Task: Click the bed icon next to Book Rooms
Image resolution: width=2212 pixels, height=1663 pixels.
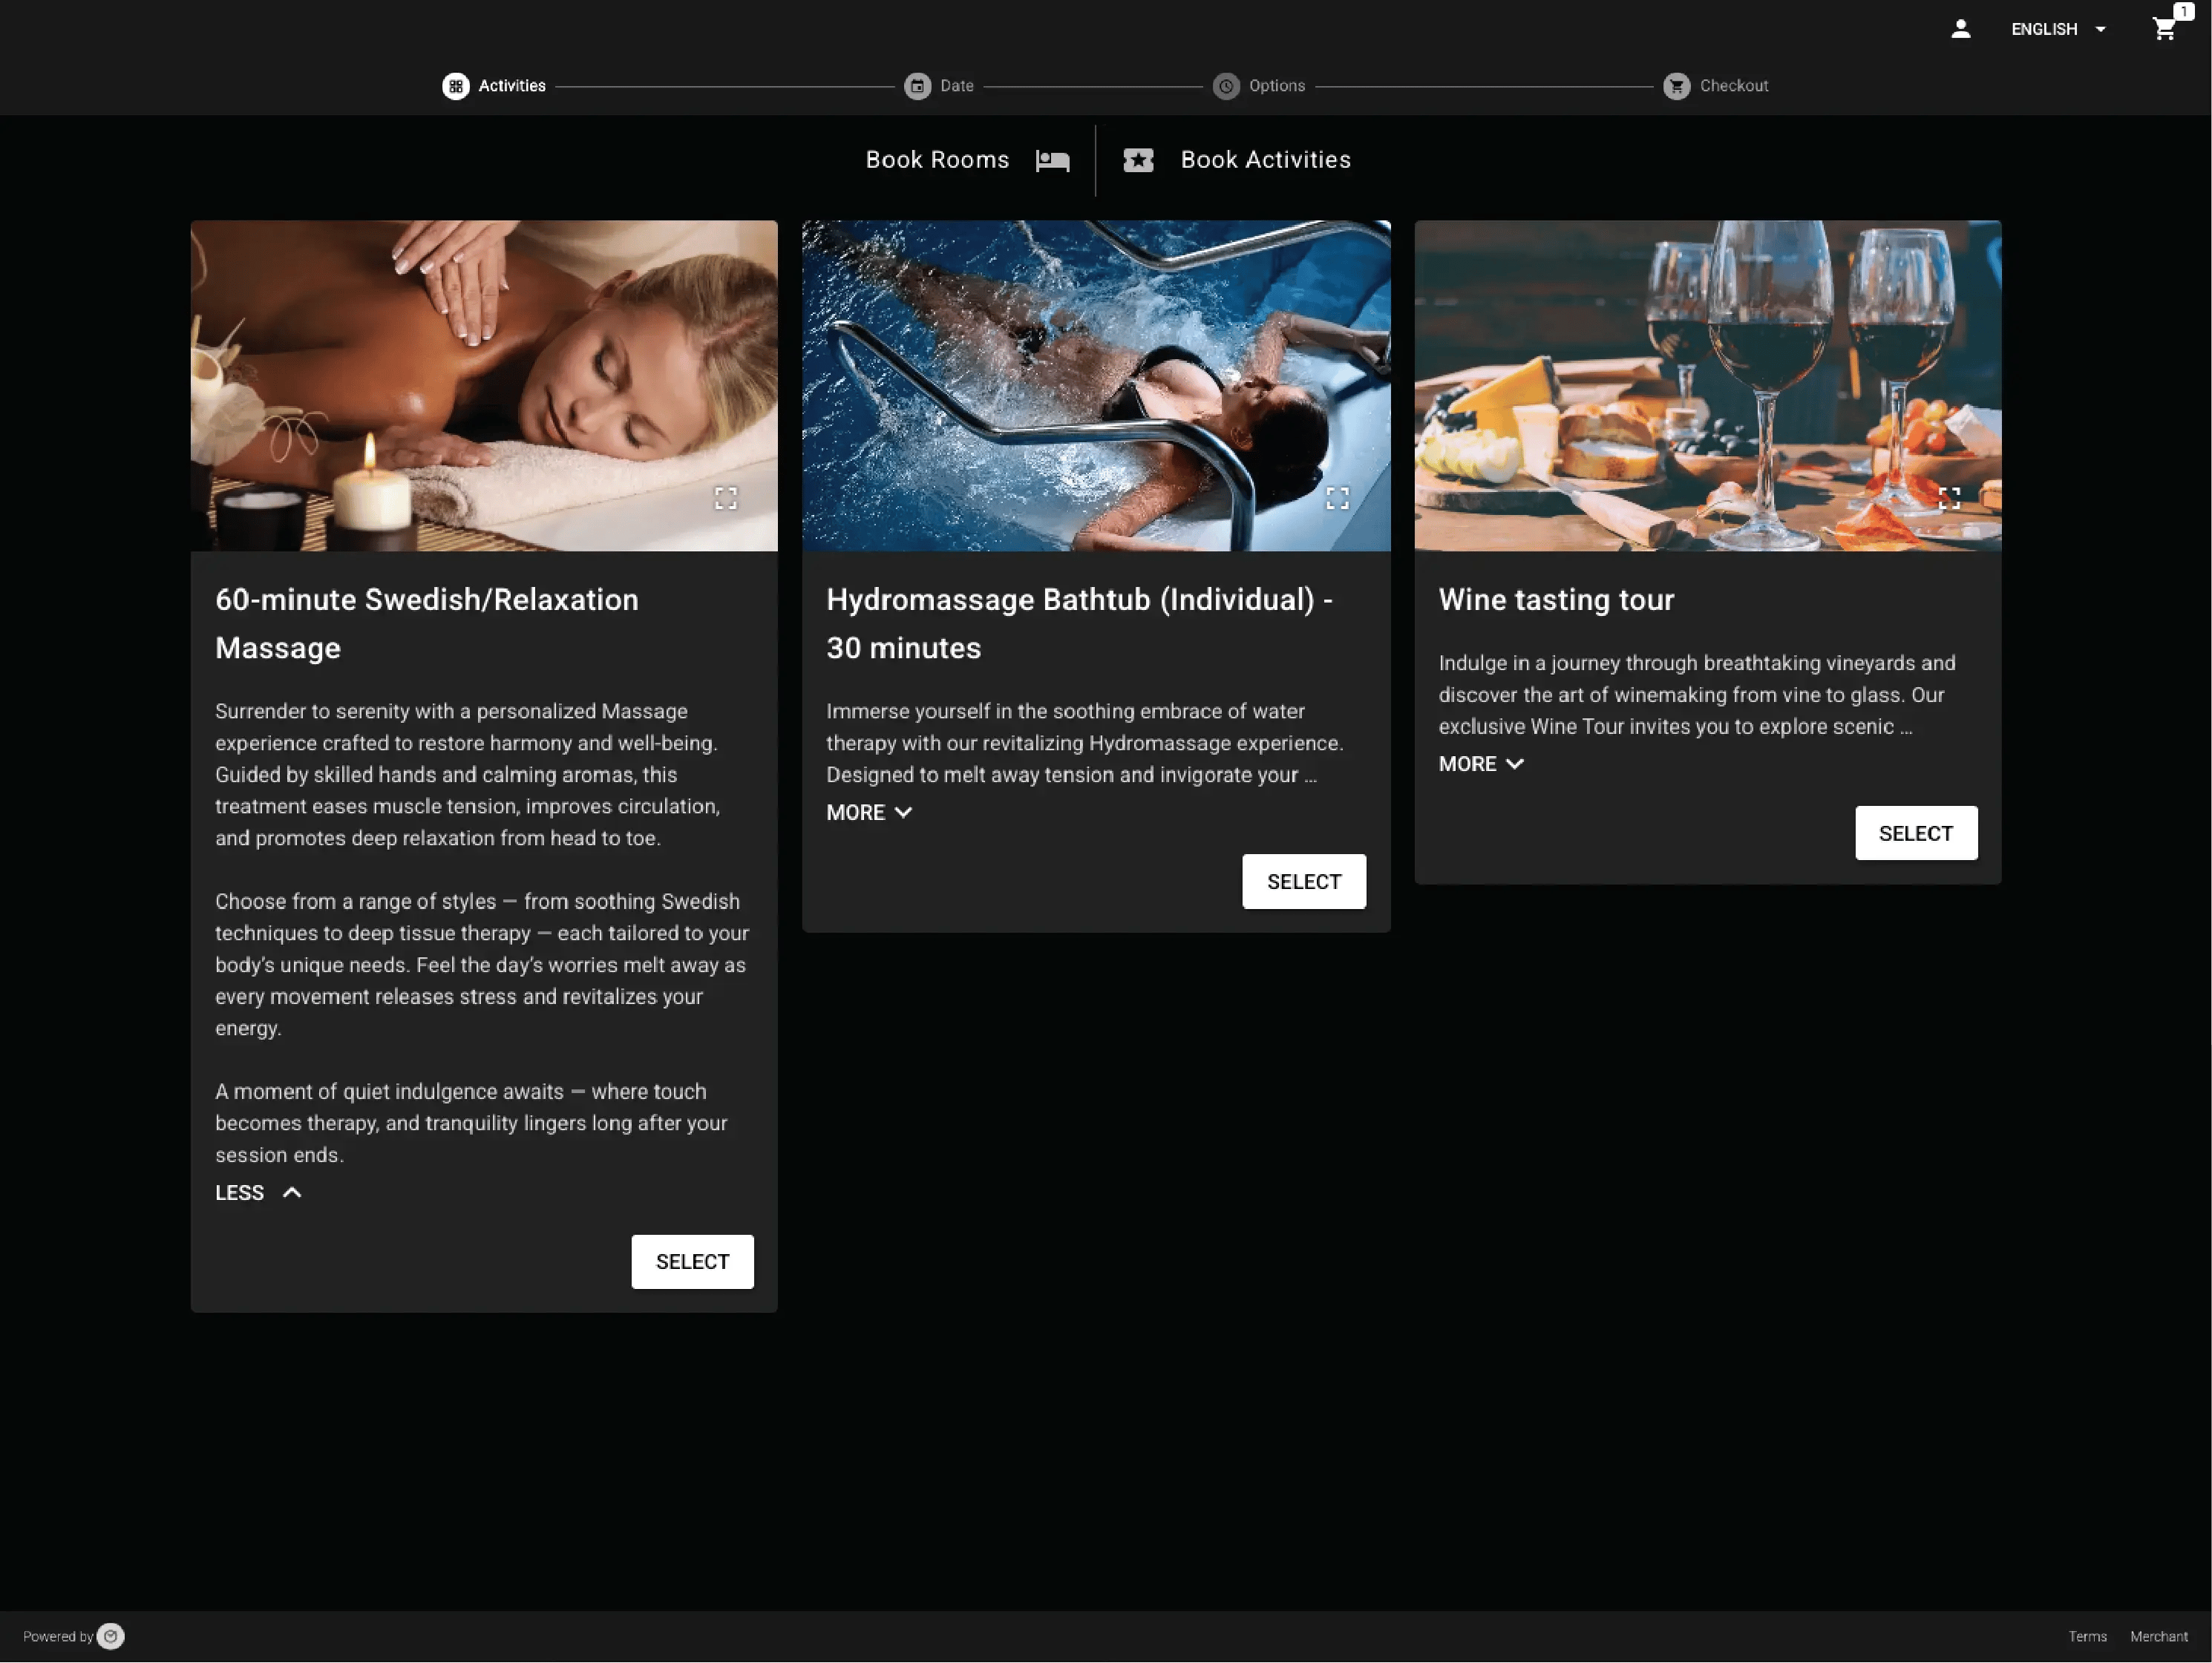Action: [x=1052, y=160]
